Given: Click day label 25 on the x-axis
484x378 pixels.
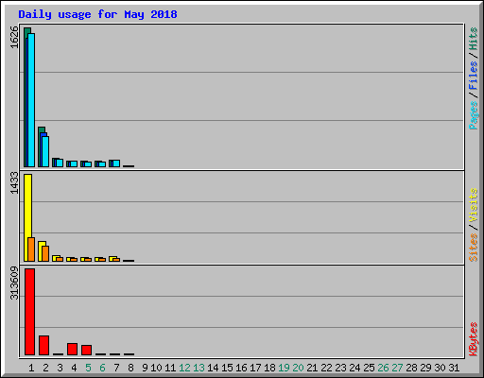Looking at the screenshot, I should pyautogui.click(x=369, y=368).
